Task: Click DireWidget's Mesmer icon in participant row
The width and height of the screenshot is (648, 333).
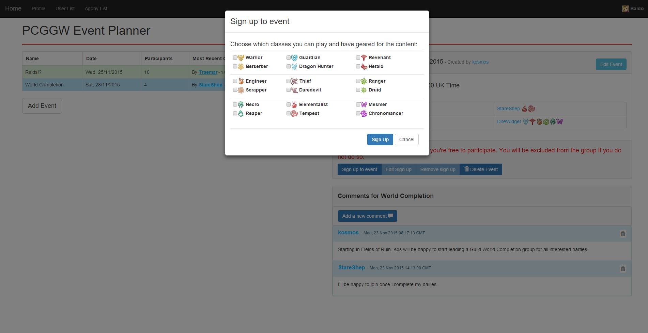Action: (560, 122)
